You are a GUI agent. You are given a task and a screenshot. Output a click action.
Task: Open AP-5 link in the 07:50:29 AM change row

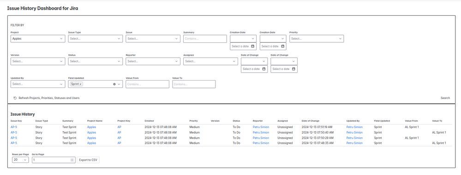tap(13, 138)
